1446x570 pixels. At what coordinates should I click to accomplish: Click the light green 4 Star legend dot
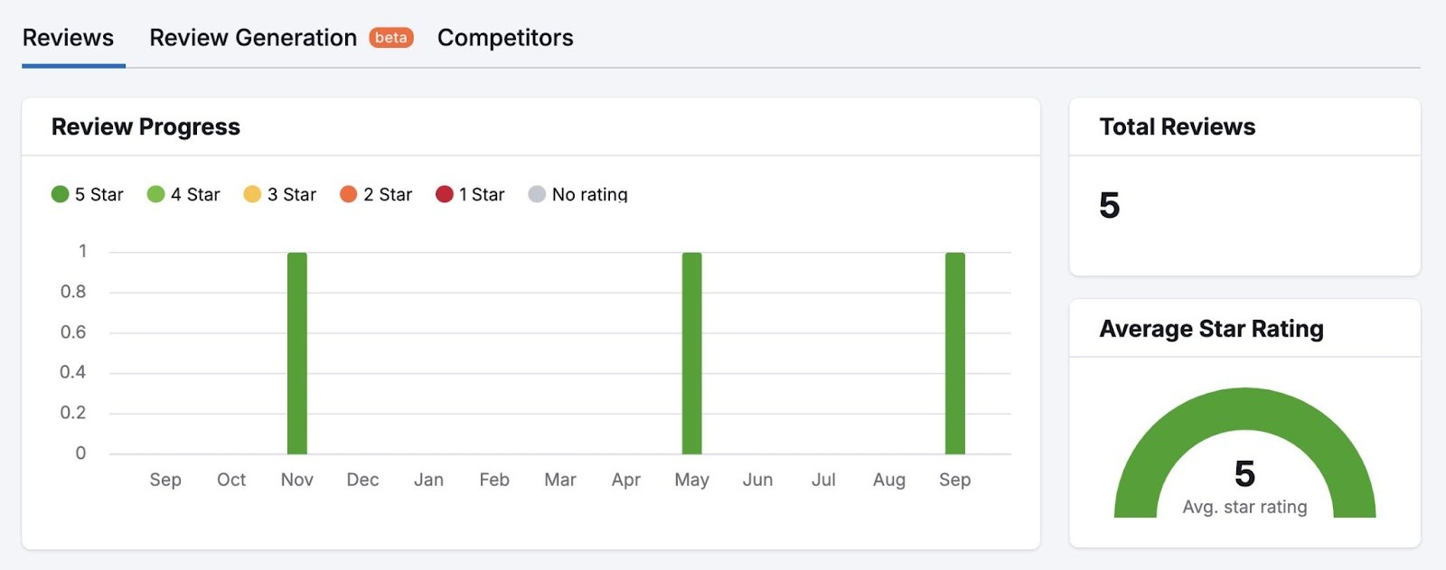155,193
